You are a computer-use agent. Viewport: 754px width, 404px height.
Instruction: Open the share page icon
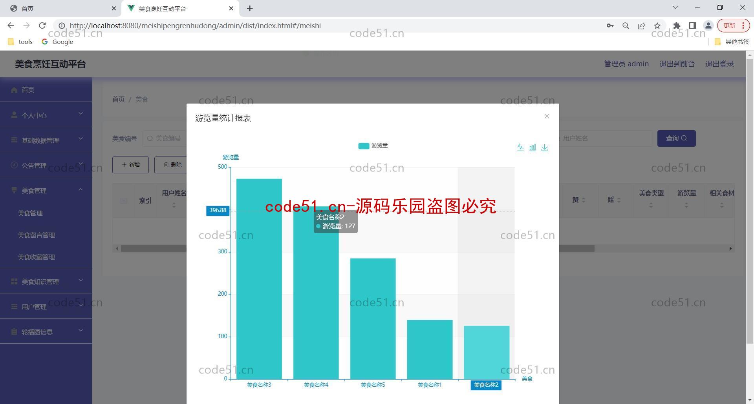pyautogui.click(x=641, y=25)
